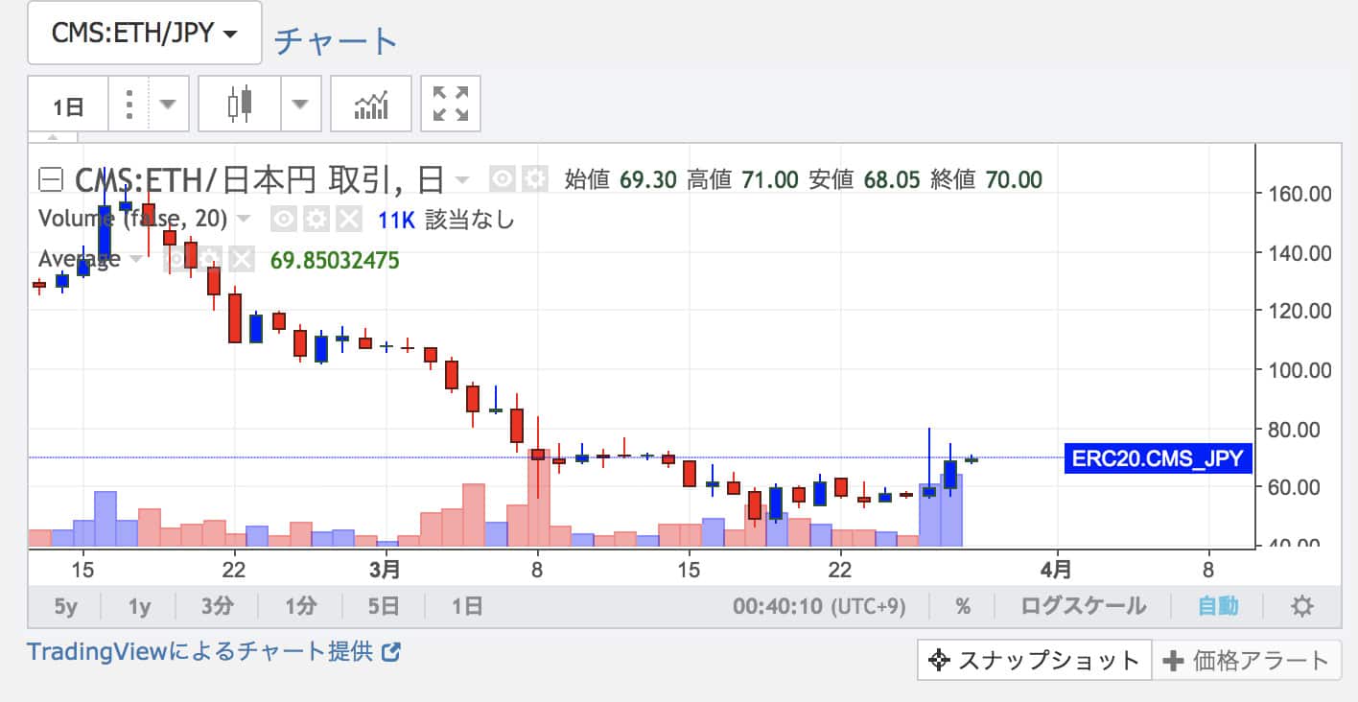Click the small collapse arrow under 1日 button
Screen dimensions: 1358x702
tap(53, 138)
